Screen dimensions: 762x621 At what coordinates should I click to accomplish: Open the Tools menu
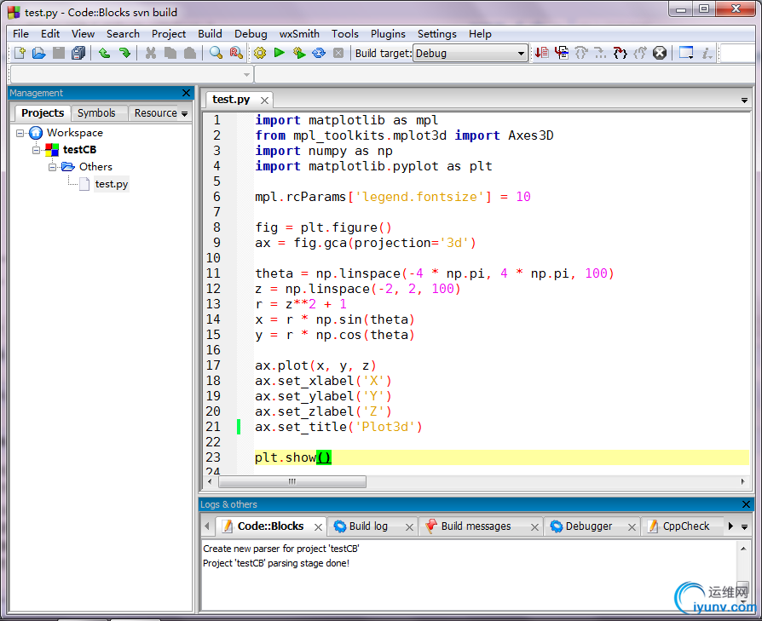coord(345,34)
